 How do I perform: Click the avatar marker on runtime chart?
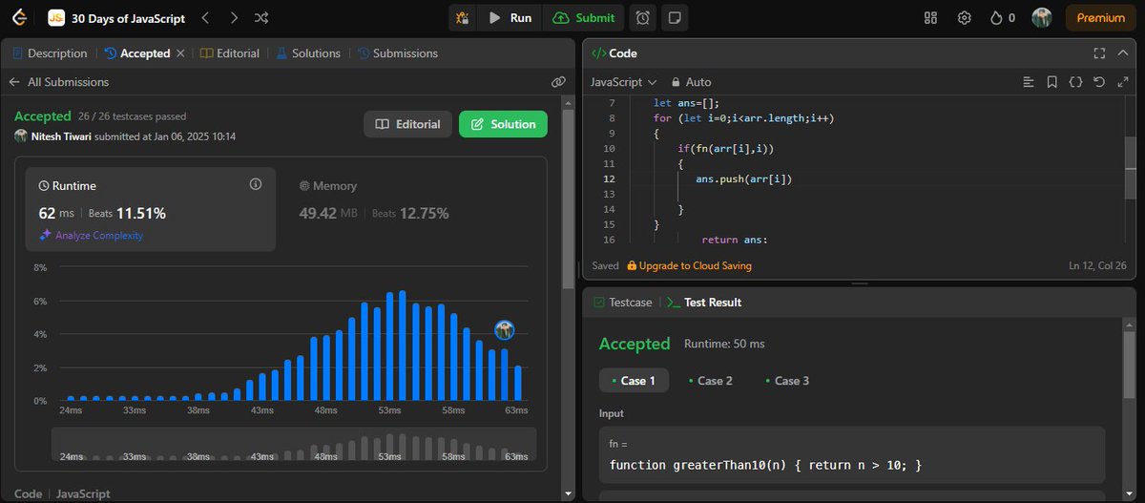pos(505,330)
